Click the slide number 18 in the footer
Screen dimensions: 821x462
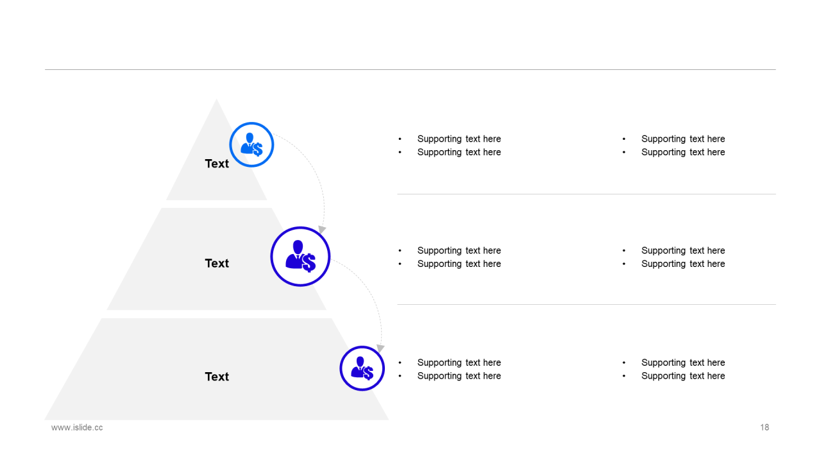click(765, 427)
